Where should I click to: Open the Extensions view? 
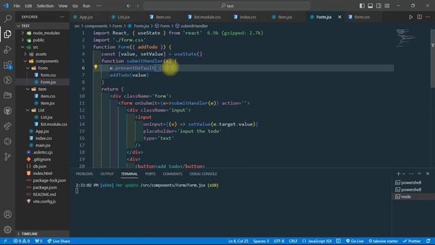[7, 65]
